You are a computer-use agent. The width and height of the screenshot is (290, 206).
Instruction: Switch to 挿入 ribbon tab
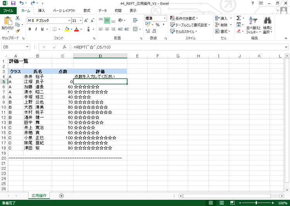point(41,10)
